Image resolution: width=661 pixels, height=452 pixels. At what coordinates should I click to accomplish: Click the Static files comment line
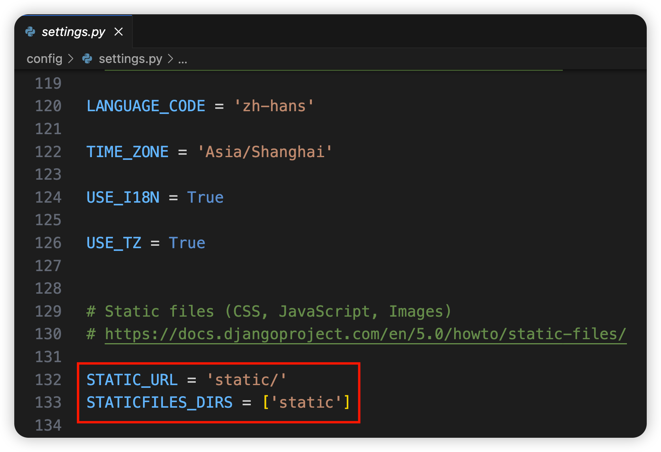269,311
